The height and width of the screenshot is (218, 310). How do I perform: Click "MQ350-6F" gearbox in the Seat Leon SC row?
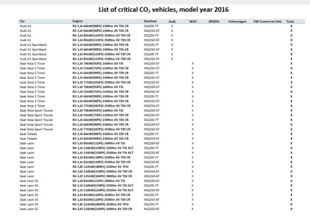click(x=152, y=209)
